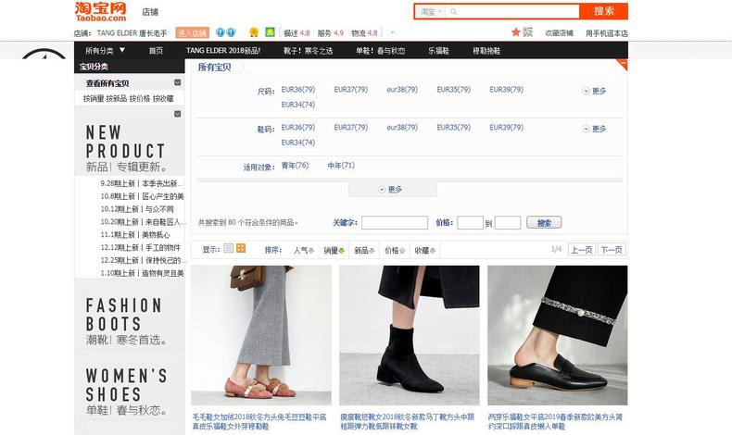Open the 单鞋!春与秋恋 nav tab
The height and width of the screenshot is (435, 732).
[381, 50]
